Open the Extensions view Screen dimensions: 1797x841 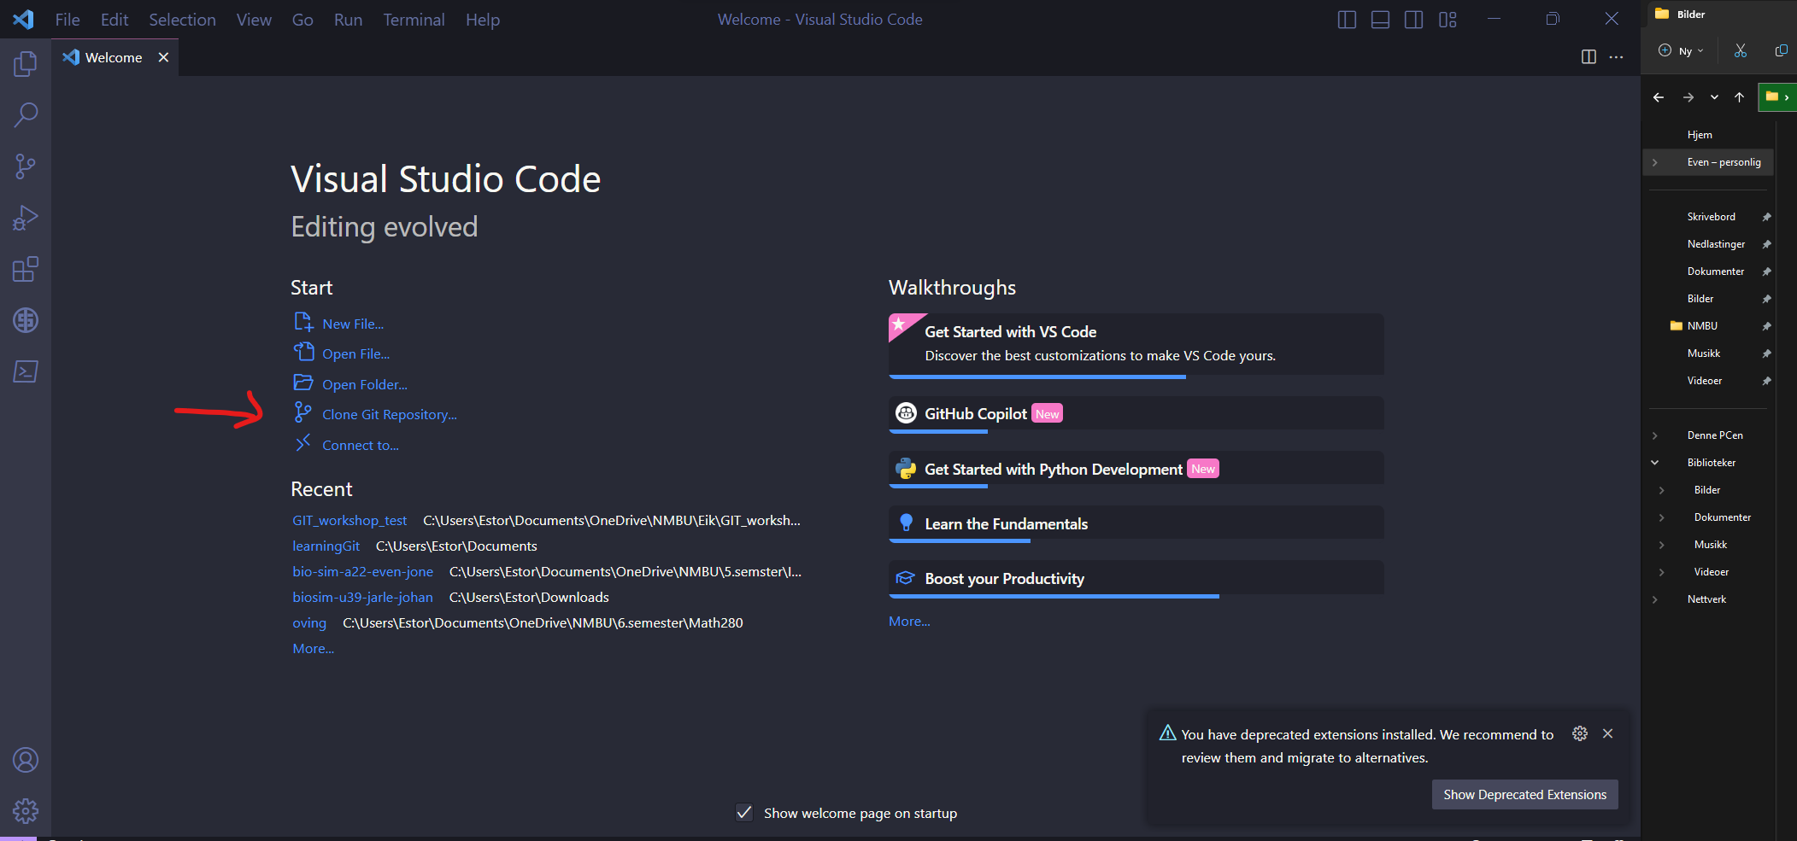point(26,269)
